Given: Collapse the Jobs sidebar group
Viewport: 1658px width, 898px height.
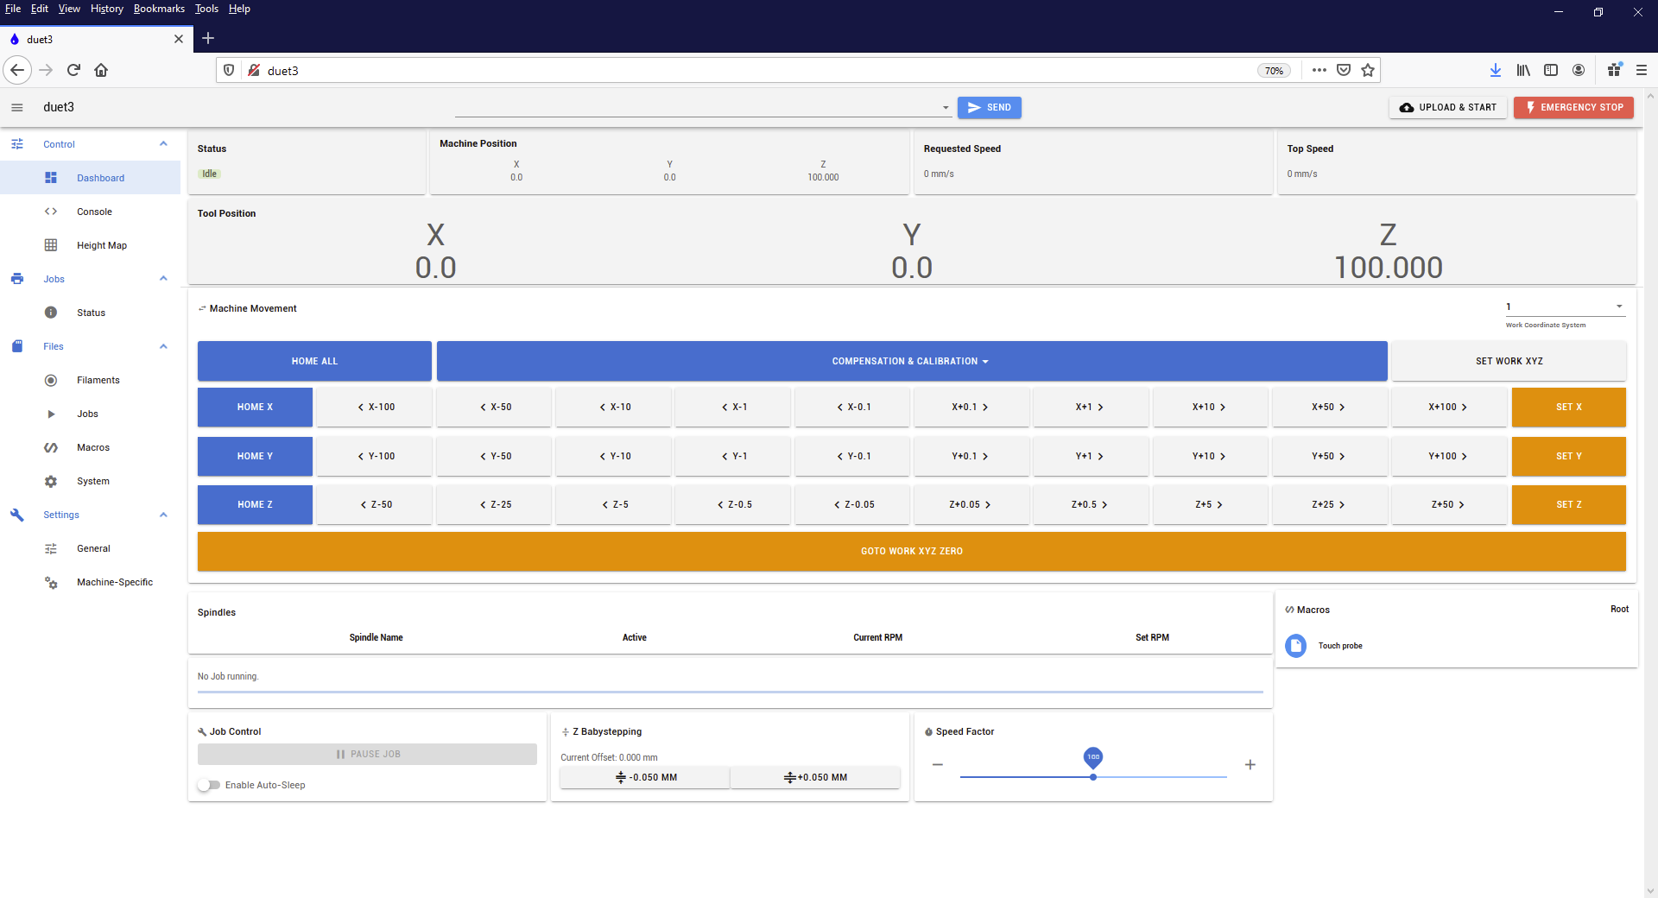Looking at the screenshot, I should (x=163, y=279).
